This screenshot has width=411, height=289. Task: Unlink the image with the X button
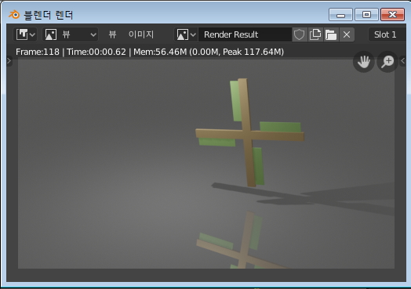[x=347, y=34]
